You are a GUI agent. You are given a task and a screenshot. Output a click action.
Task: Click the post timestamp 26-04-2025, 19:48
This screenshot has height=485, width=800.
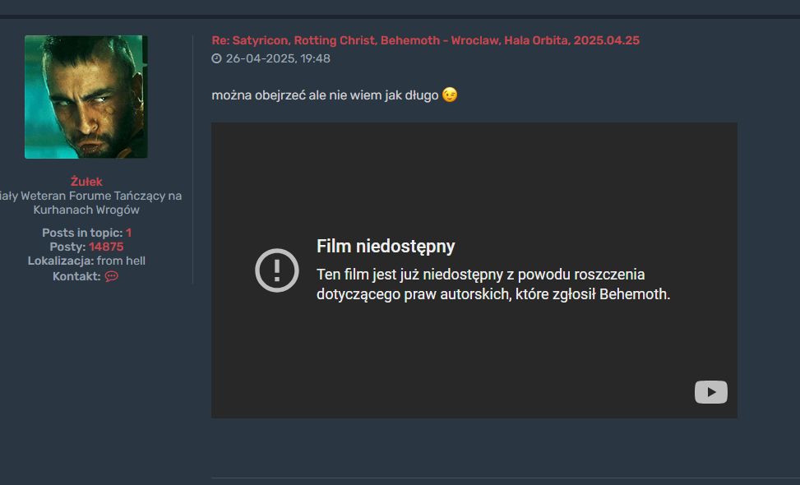pos(278,58)
